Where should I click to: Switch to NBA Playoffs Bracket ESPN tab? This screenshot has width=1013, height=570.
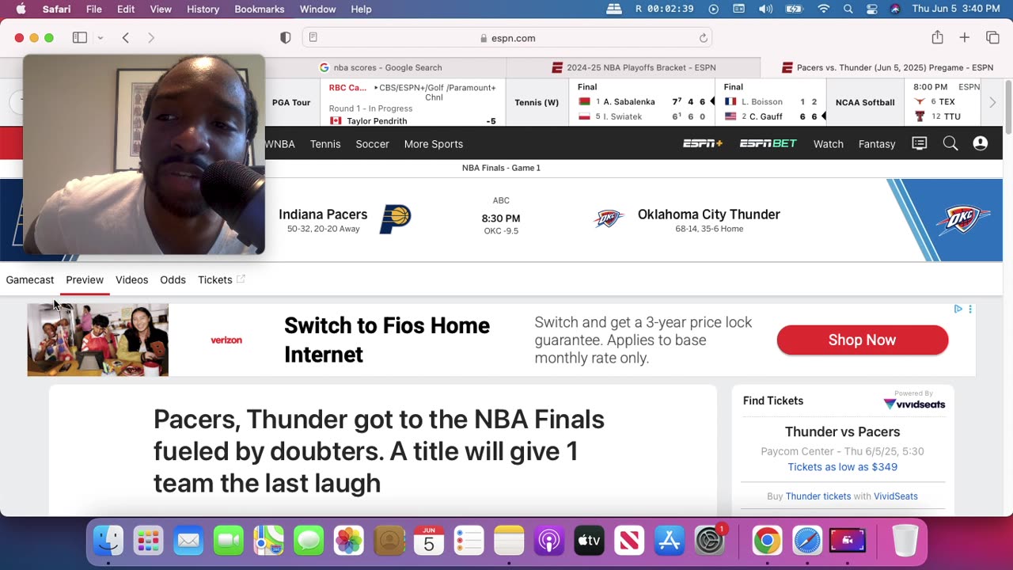pyautogui.click(x=633, y=67)
